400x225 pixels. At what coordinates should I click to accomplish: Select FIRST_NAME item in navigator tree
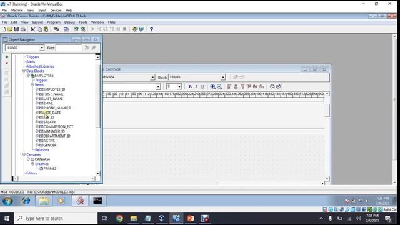[53, 94]
